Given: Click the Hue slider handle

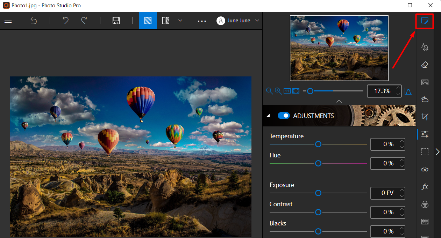Looking at the screenshot, I should [318, 163].
